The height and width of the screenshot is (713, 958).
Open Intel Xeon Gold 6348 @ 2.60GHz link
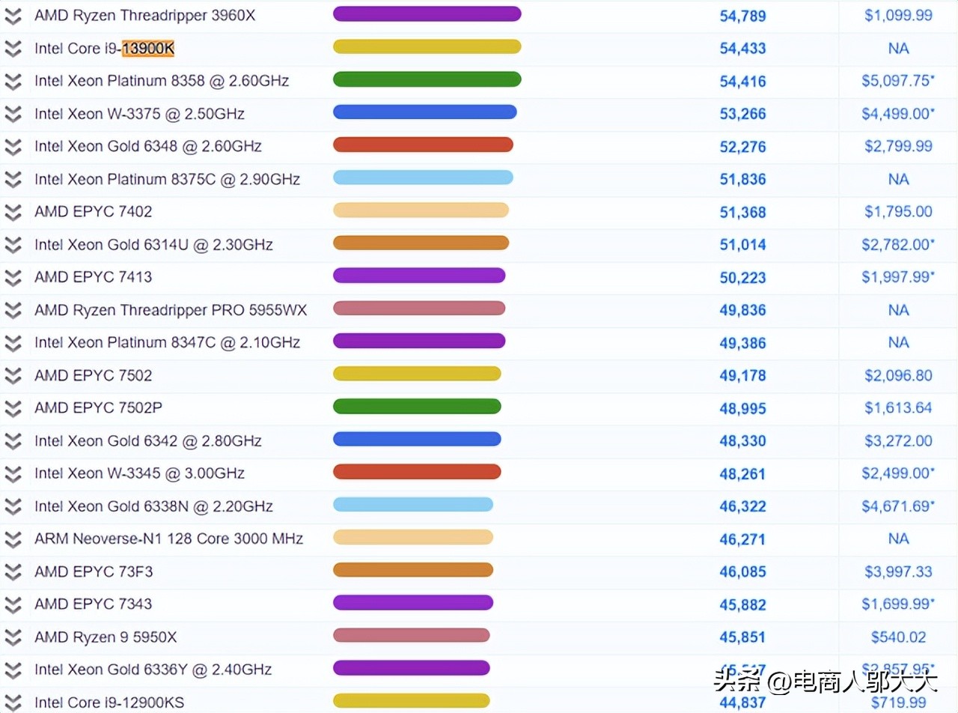point(148,145)
